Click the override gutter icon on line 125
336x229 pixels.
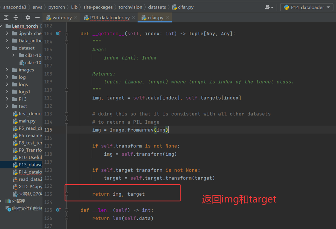pyautogui.click(x=58, y=210)
